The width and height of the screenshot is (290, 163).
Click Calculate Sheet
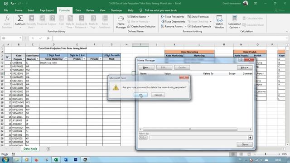(253, 25)
